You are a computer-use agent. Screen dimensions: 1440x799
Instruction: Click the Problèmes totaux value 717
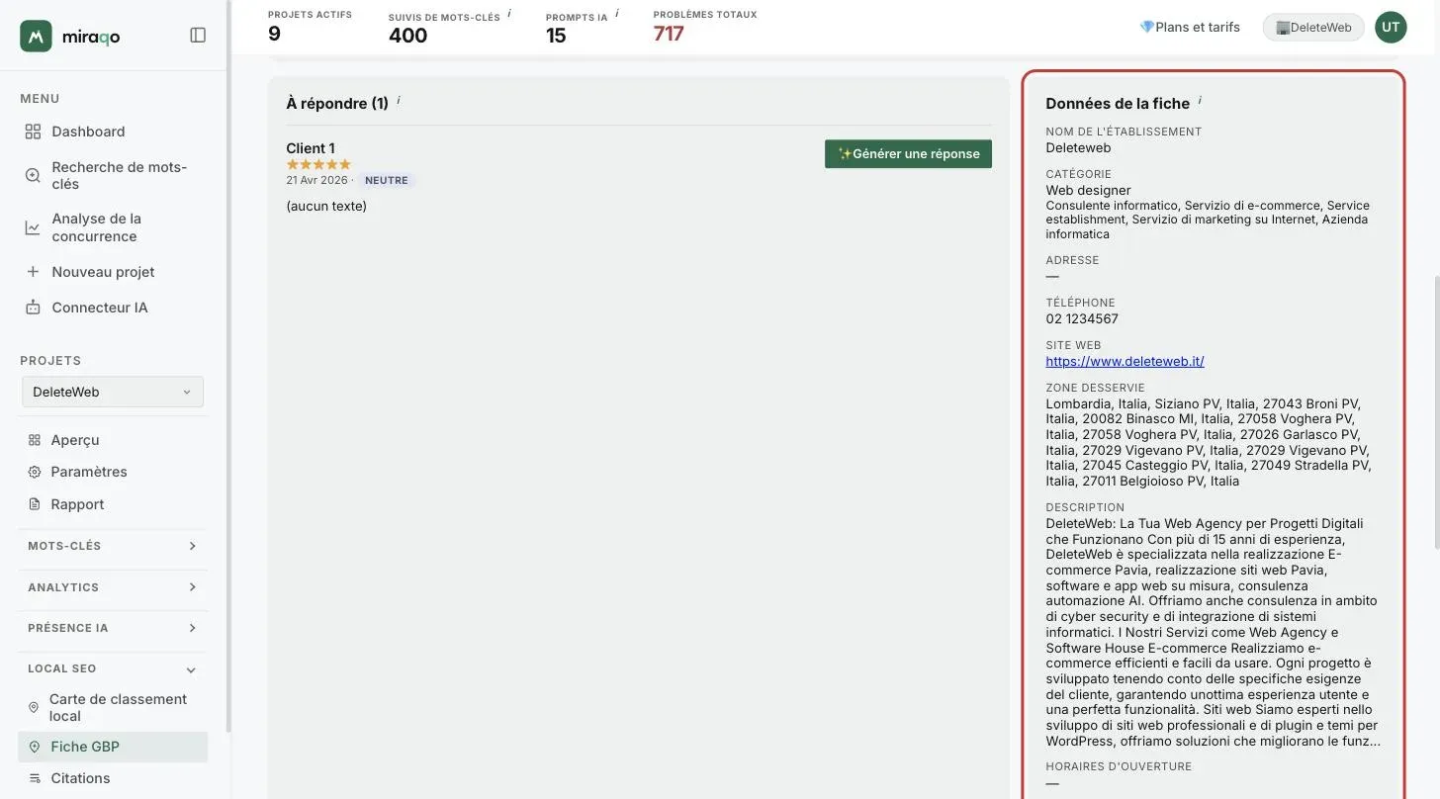click(669, 34)
